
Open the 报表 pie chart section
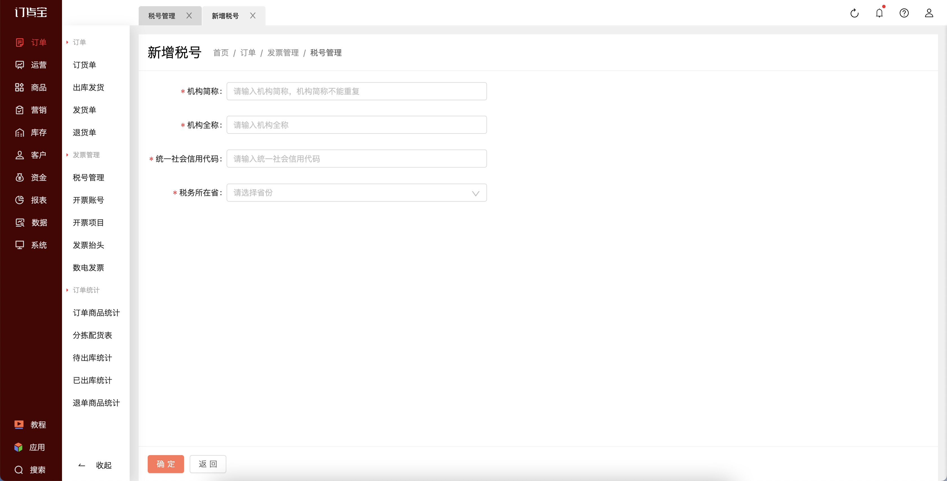pyautogui.click(x=19, y=200)
